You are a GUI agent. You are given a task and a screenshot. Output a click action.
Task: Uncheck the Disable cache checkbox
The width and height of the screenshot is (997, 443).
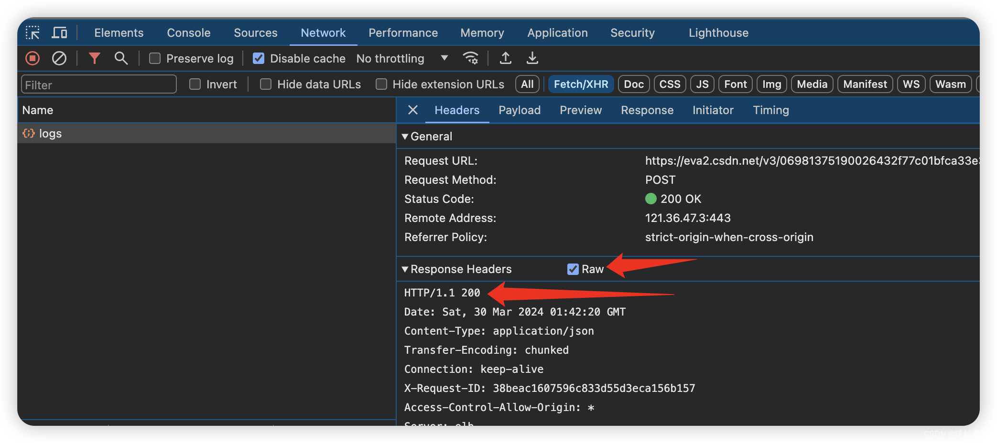coord(259,58)
